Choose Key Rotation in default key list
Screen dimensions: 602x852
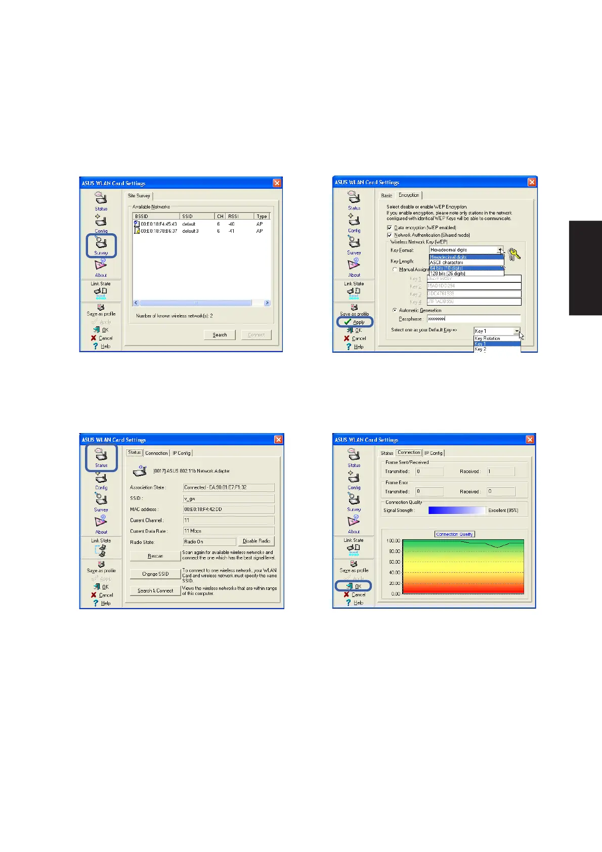pos(497,338)
